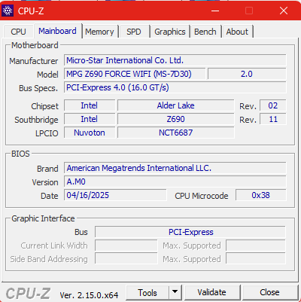This screenshot has height=302, width=301.
Task: Click the BIOS version A.M0 field
Action: pos(175,182)
